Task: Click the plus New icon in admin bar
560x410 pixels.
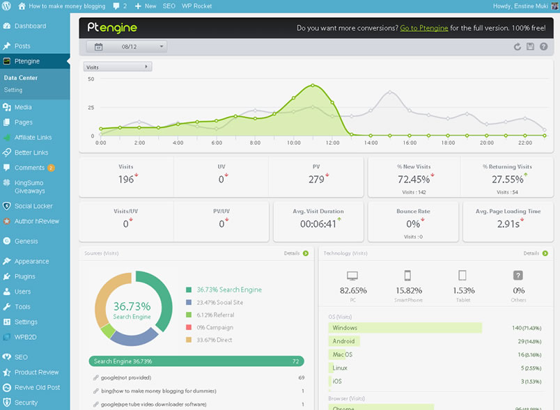Action: (x=138, y=6)
